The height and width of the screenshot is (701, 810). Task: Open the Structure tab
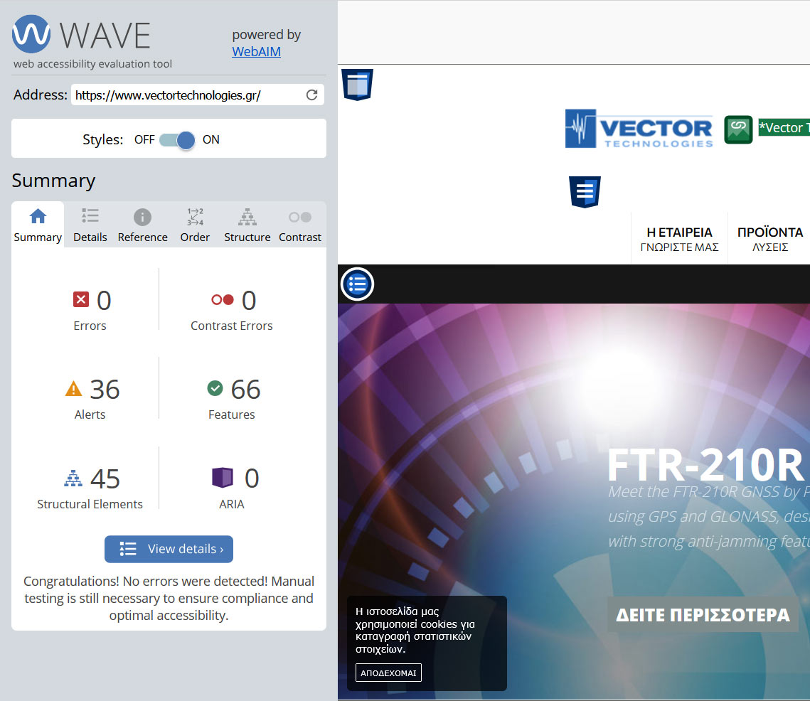point(247,225)
